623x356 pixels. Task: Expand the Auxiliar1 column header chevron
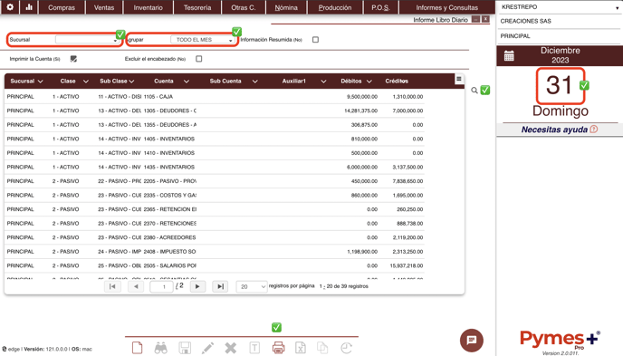click(323, 81)
